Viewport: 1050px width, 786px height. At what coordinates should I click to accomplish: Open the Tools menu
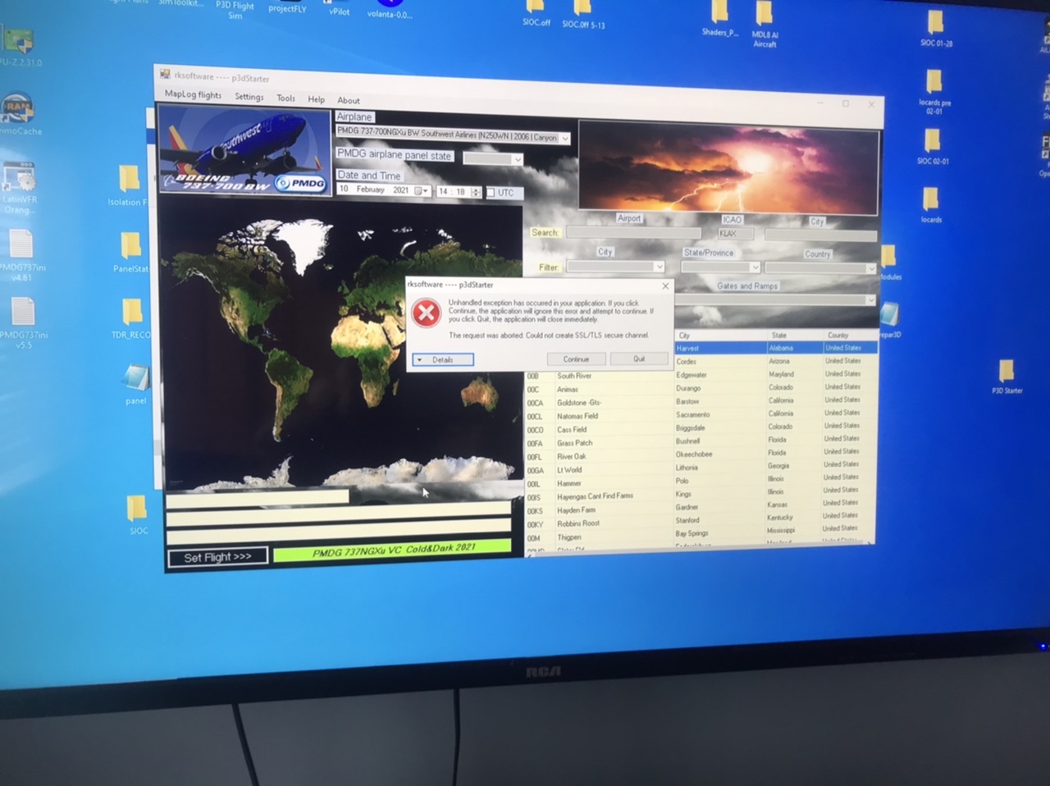coord(286,98)
